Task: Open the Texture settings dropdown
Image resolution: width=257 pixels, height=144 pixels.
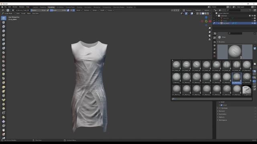Action: click(87, 10)
